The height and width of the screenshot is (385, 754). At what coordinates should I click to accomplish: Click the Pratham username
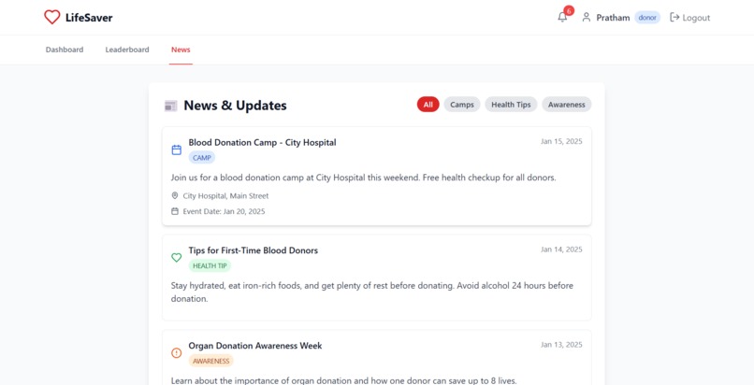point(613,18)
